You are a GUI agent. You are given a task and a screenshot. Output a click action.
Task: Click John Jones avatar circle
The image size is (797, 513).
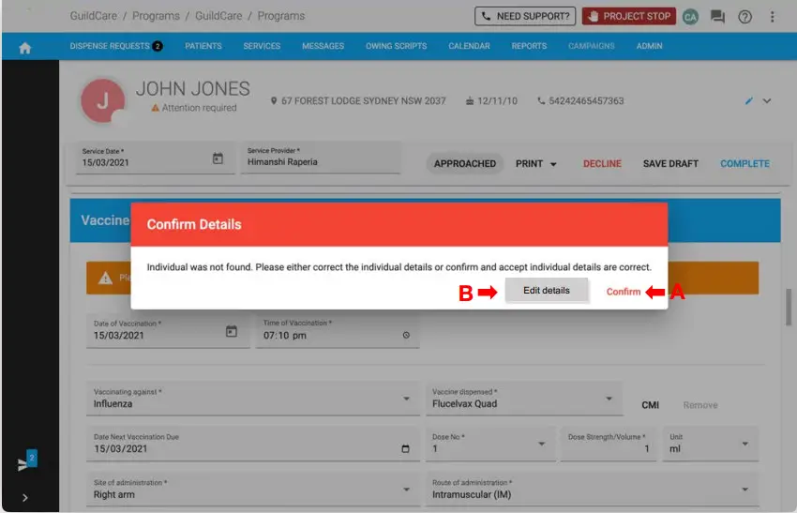(103, 100)
